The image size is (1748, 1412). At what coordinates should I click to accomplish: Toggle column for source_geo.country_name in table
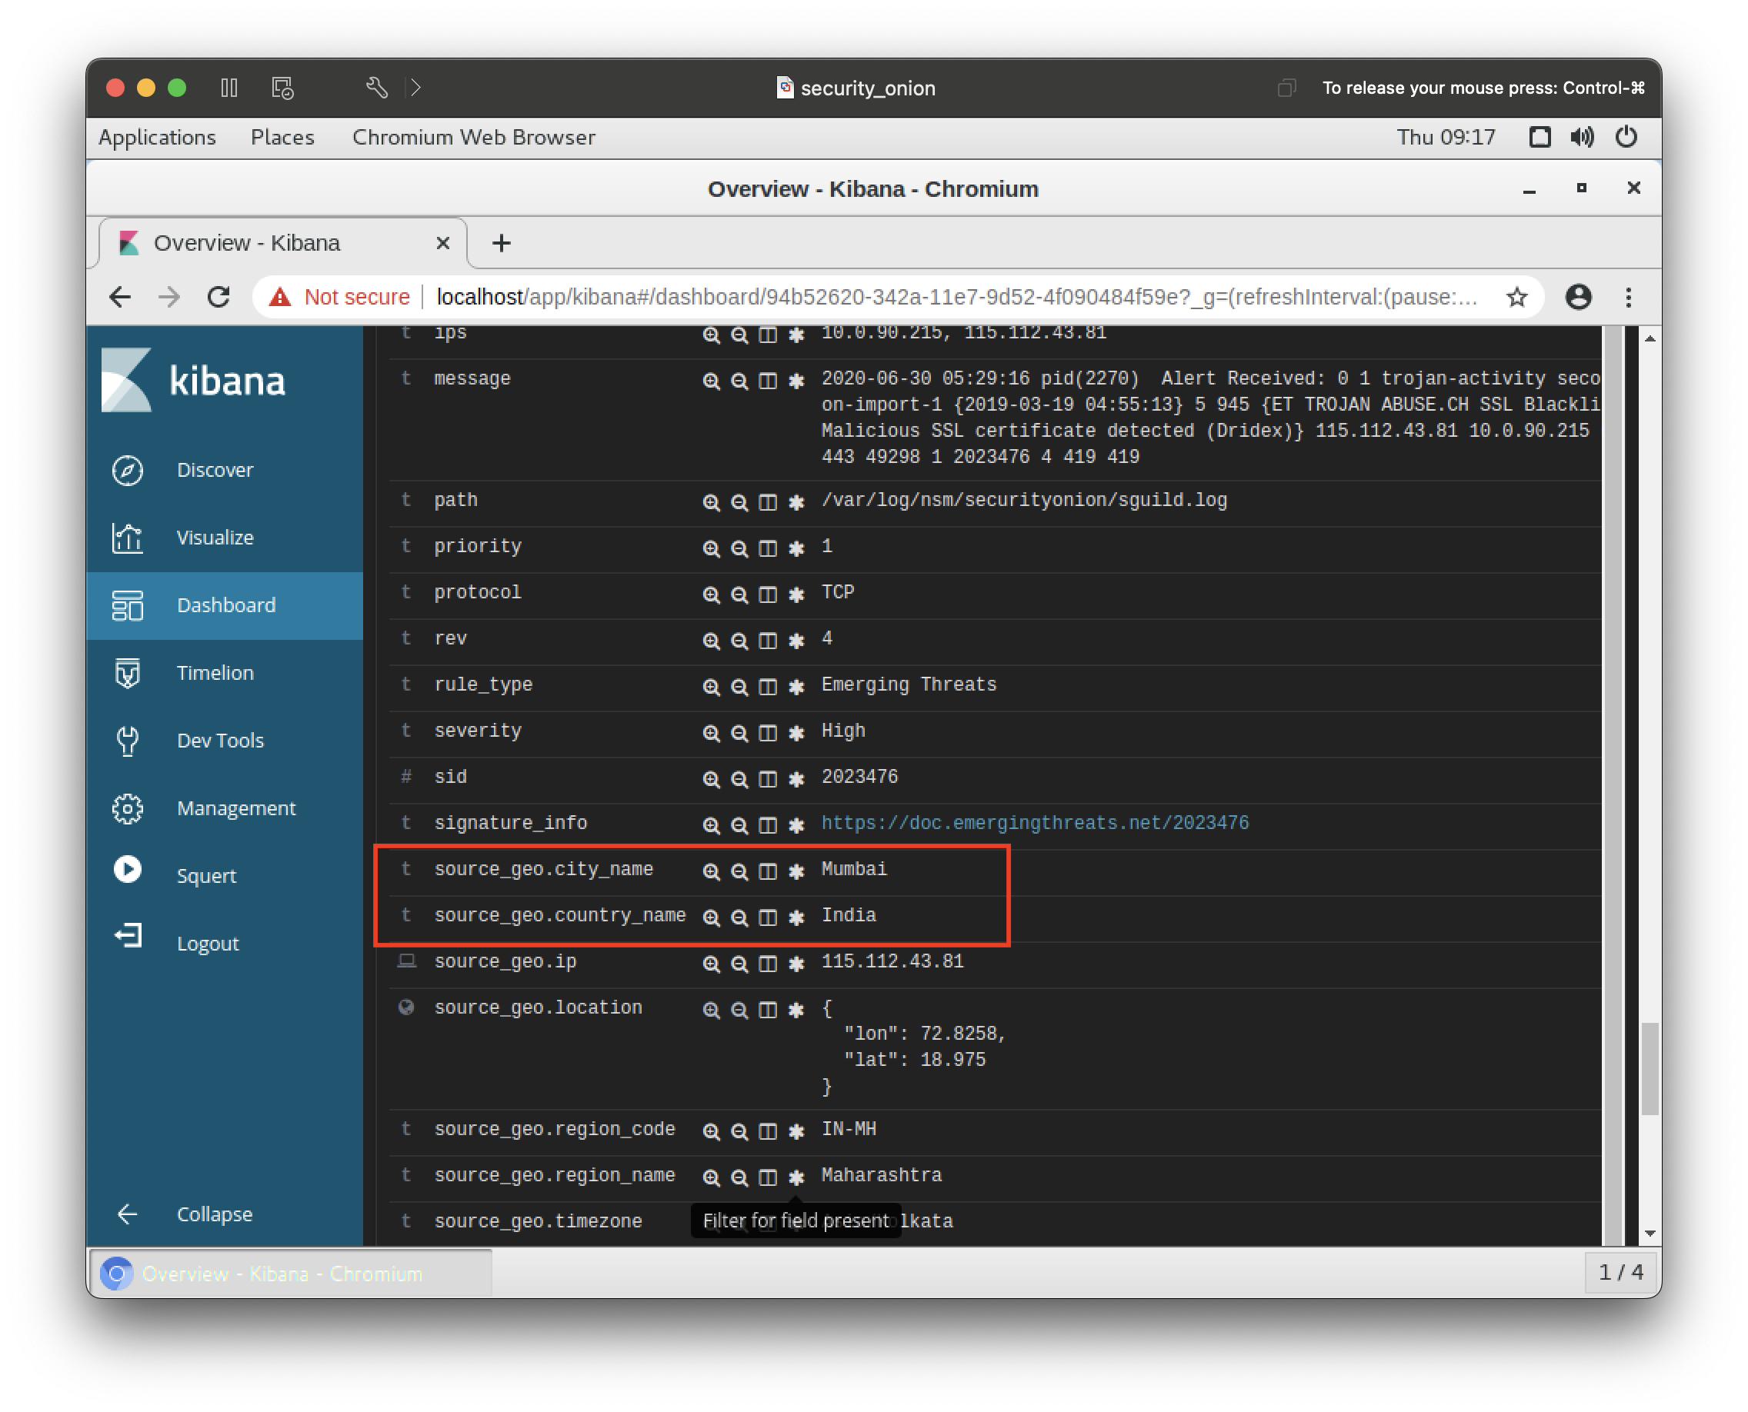pyautogui.click(x=767, y=918)
